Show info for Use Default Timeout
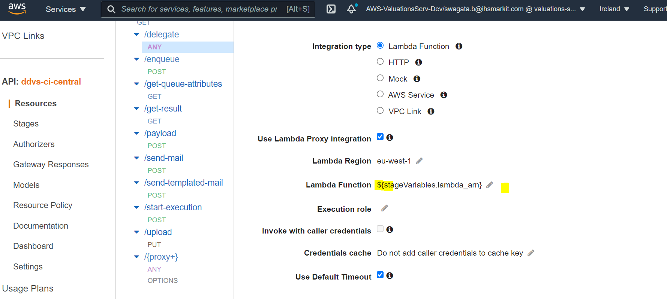 tap(390, 276)
